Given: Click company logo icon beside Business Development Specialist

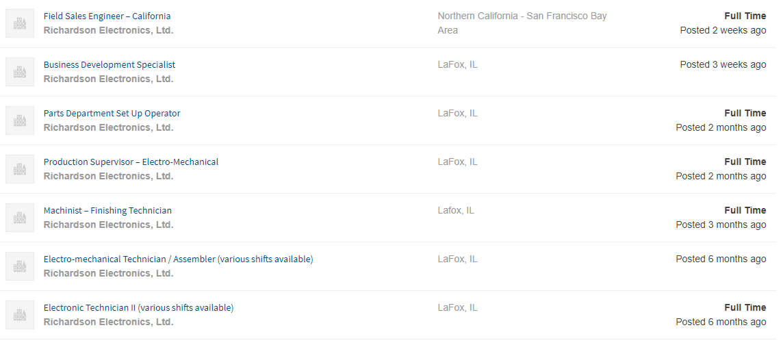Looking at the screenshot, I should click(x=20, y=72).
